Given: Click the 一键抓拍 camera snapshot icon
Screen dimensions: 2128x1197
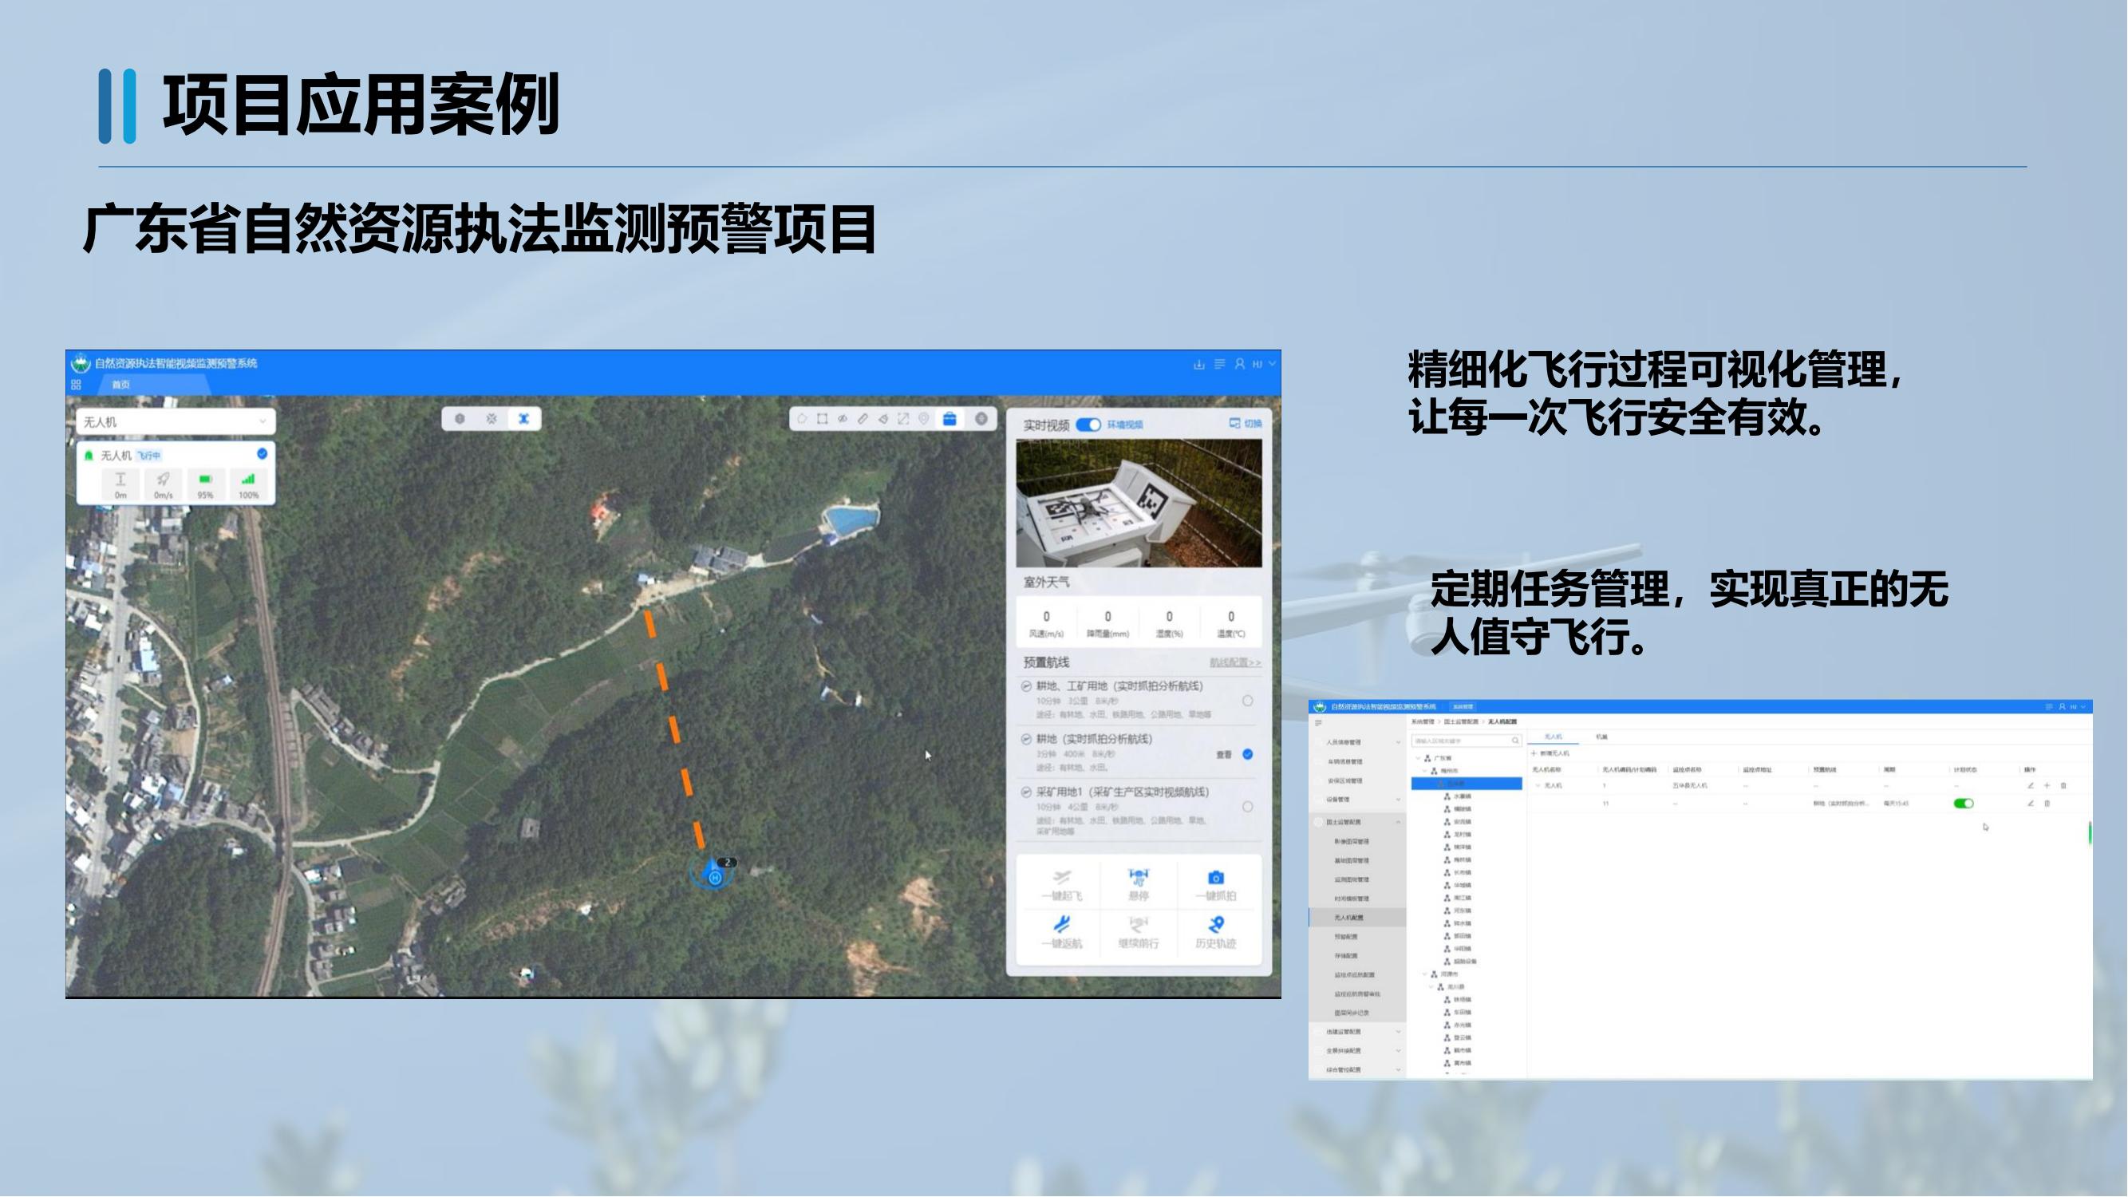Looking at the screenshot, I should point(1215,877).
